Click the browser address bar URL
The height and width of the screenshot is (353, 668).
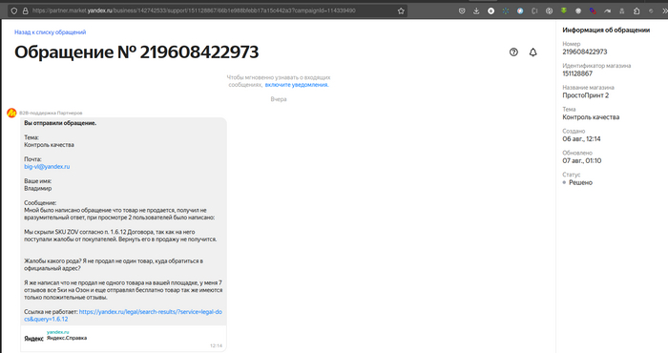click(194, 11)
